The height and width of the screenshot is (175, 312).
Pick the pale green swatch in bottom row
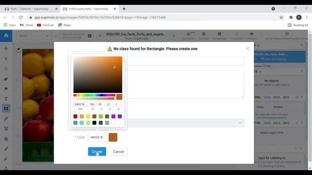click(x=88, y=123)
